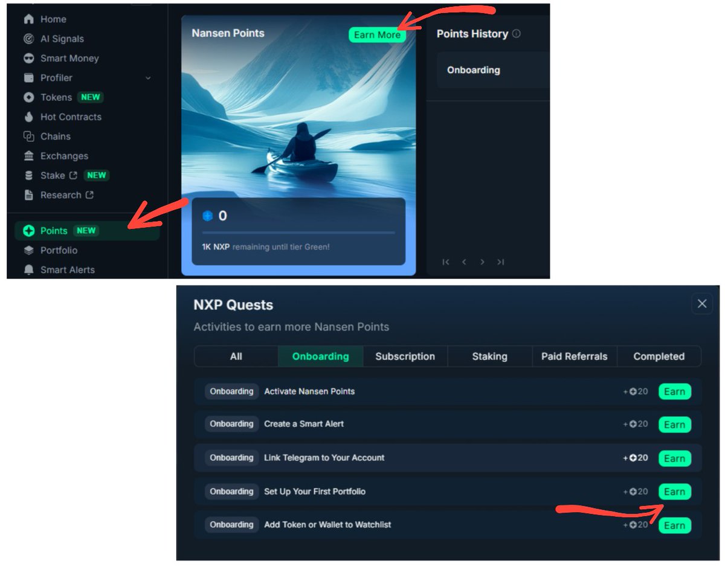
Task: View the Completed quests tab
Action: [x=659, y=356]
